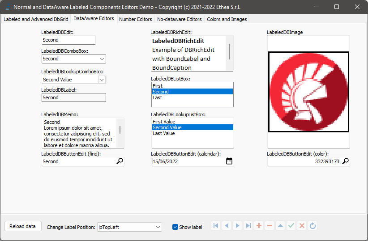Image resolution: width=368 pixels, height=241 pixels.
Task: Click the LabeledDBMemo scrollbar thumb
Action: (x=120, y=130)
